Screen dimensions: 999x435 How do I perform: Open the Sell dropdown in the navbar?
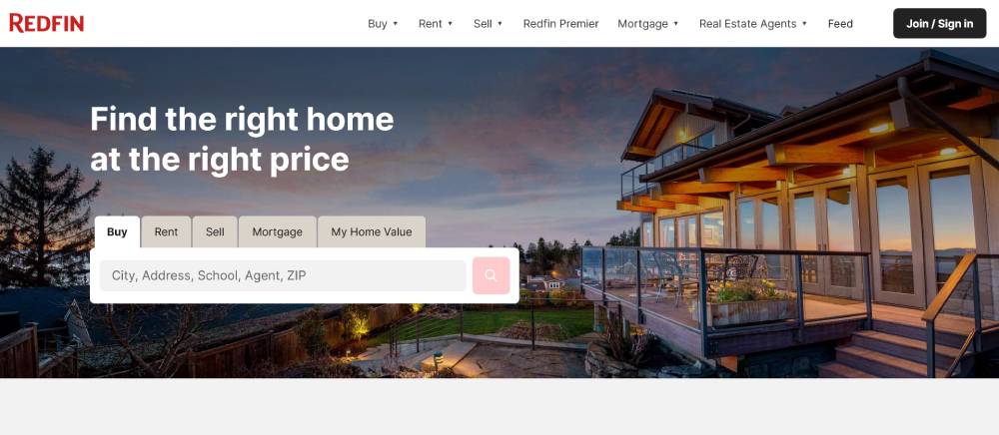coord(489,24)
